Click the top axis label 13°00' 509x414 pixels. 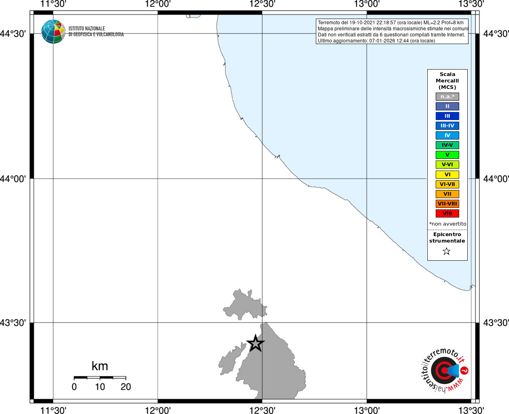(367, 4)
